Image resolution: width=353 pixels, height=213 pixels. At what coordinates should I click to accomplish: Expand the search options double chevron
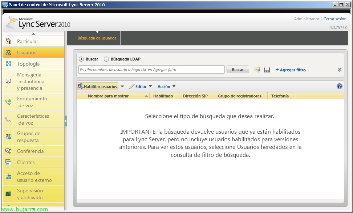pyautogui.click(x=339, y=70)
